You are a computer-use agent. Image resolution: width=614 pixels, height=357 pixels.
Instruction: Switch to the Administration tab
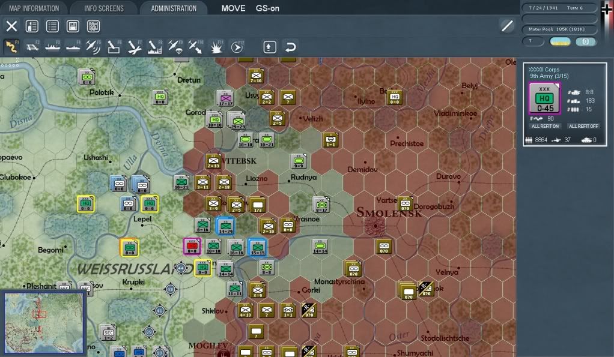[x=174, y=8]
